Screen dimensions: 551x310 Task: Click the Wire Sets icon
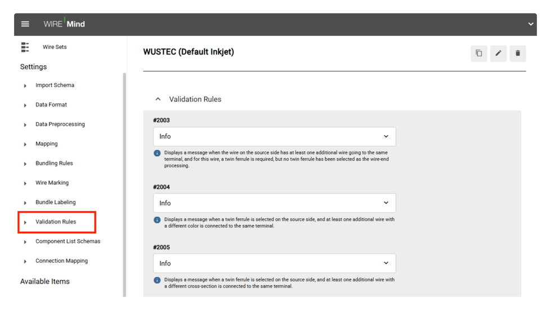coord(25,47)
